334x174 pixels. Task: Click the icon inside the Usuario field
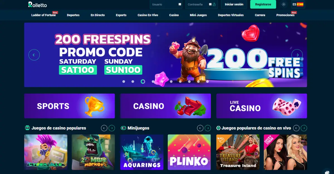[x=180, y=4]
